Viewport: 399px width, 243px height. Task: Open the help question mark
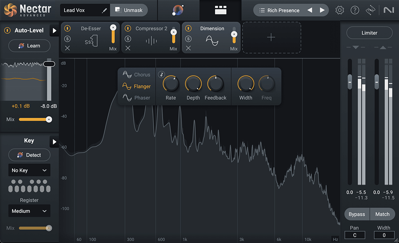(355, 10)
